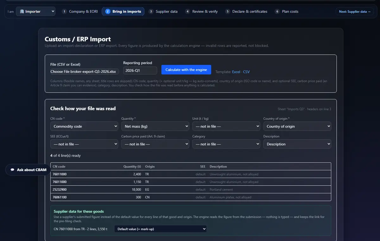Click the CN origin cell
Viewport: 380px width, 241px height.
click(x=147, y=197)
